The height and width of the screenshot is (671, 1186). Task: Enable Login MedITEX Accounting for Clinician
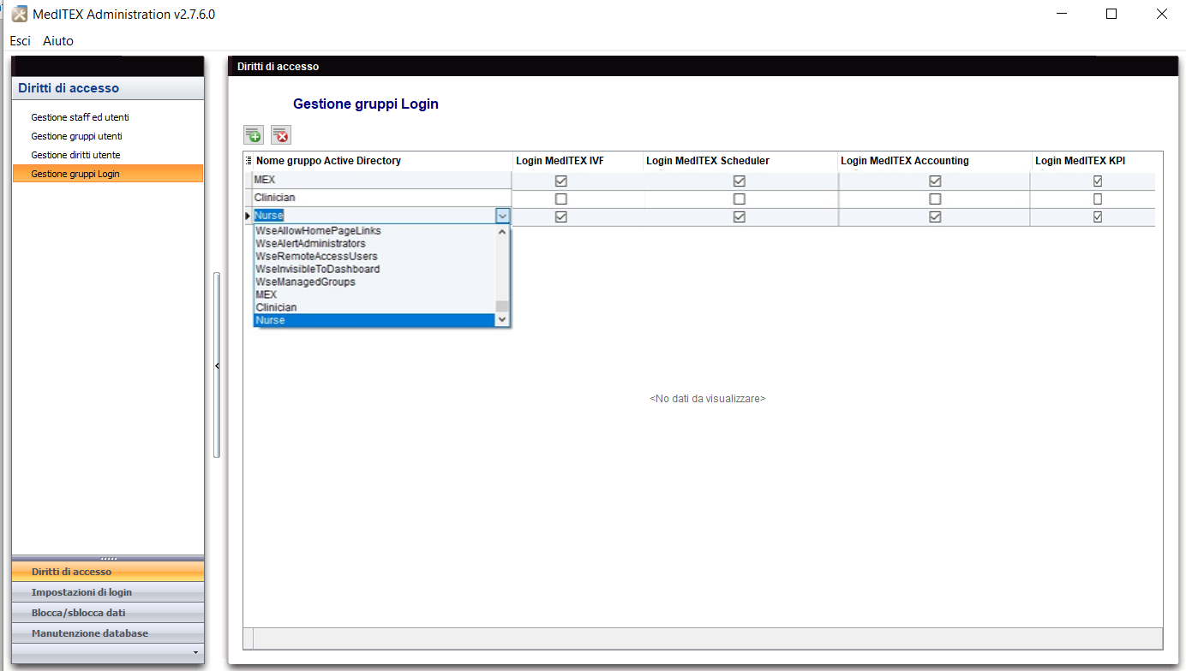tap(935, 199)
